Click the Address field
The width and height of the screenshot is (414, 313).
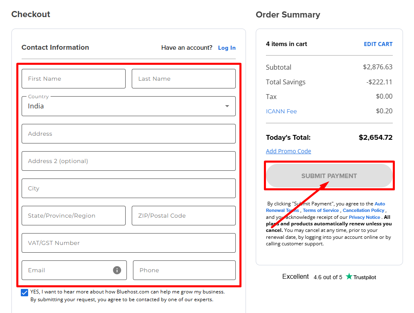(x=128, y=134)
